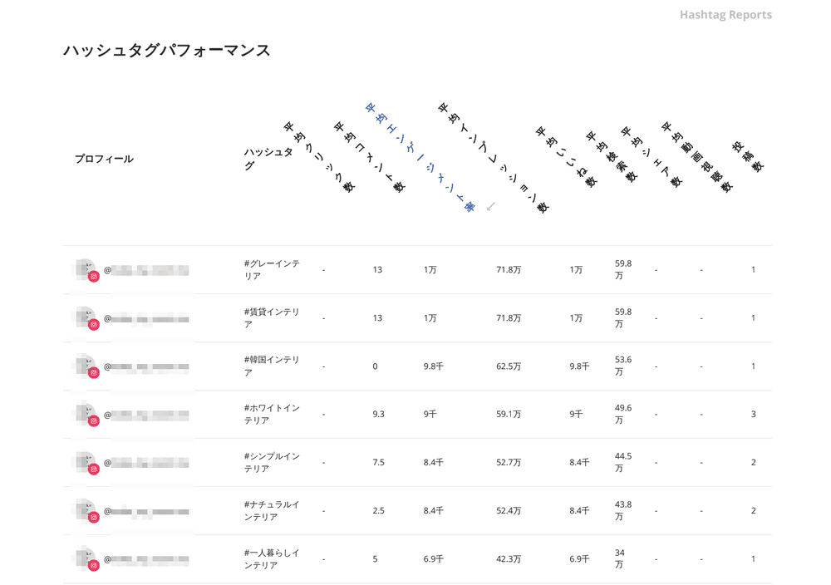The height and width of the screenshot is (585, 831).
Task: Click the Instagram badge in the #グレーインテリア row
Action: 94,277
